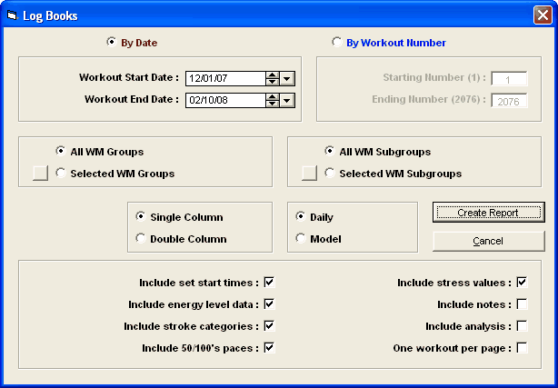Enable One workout per page checkbox
The height and width of the screenshot is (388, 558).
[x=522, y=348]
